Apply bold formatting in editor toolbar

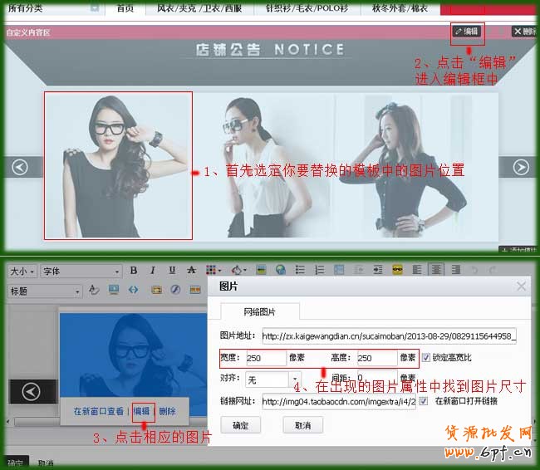click(134, 271)
